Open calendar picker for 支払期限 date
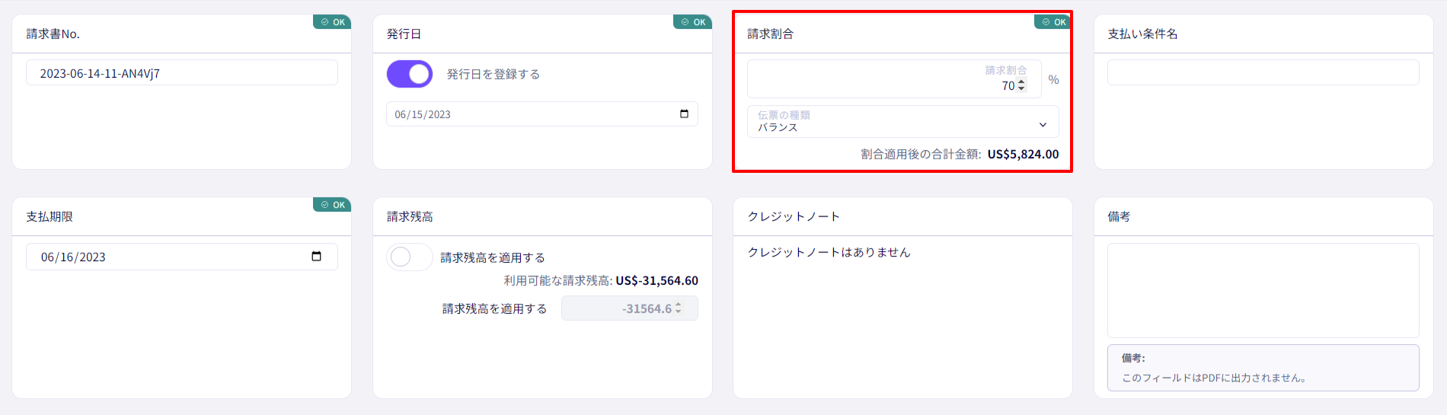The height and width of the screenshot is (415, 1447). pyautogui.click(x=316, y=257)
